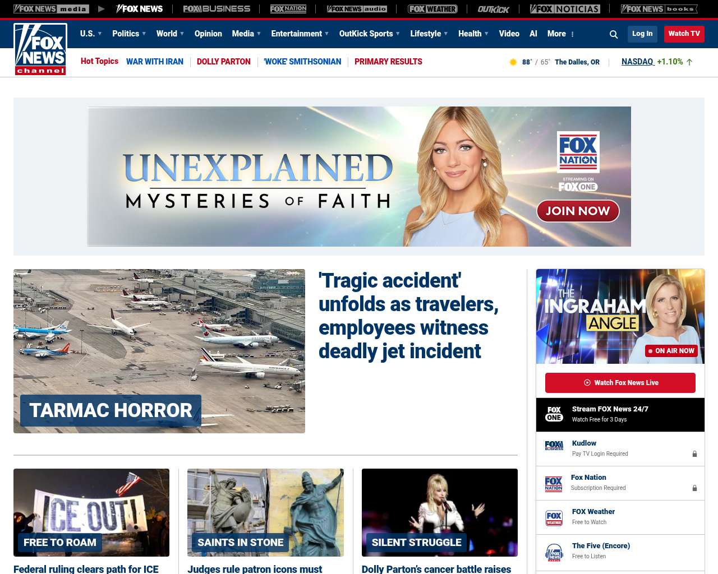Click the Log In button
Viewport: 718px width, 574px height.
642,34
